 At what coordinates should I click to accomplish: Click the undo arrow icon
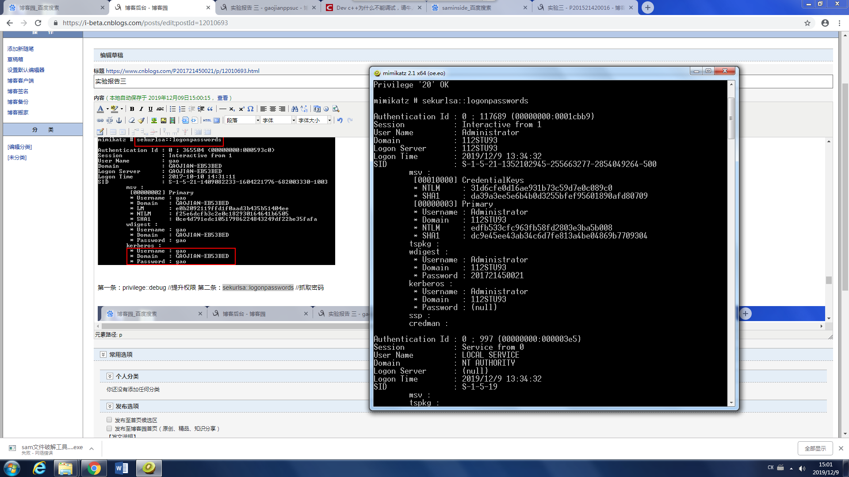[340, 120]
